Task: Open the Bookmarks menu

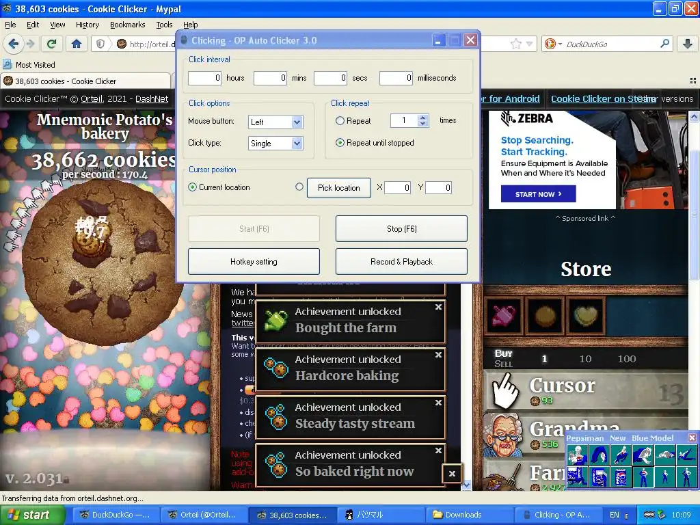Action: pyautogui.click(x=128, y=25)
